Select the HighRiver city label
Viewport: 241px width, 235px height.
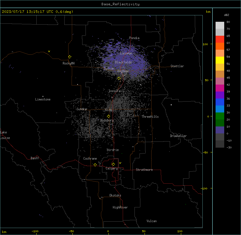120,207
